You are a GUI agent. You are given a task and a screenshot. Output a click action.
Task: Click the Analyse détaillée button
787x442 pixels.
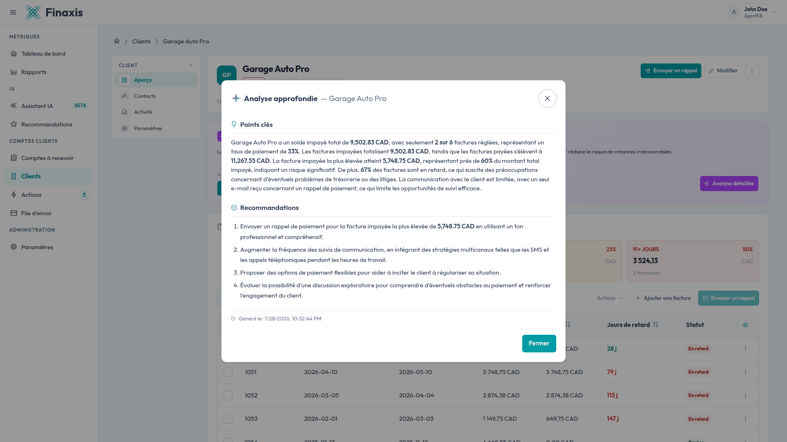(729, 183)
